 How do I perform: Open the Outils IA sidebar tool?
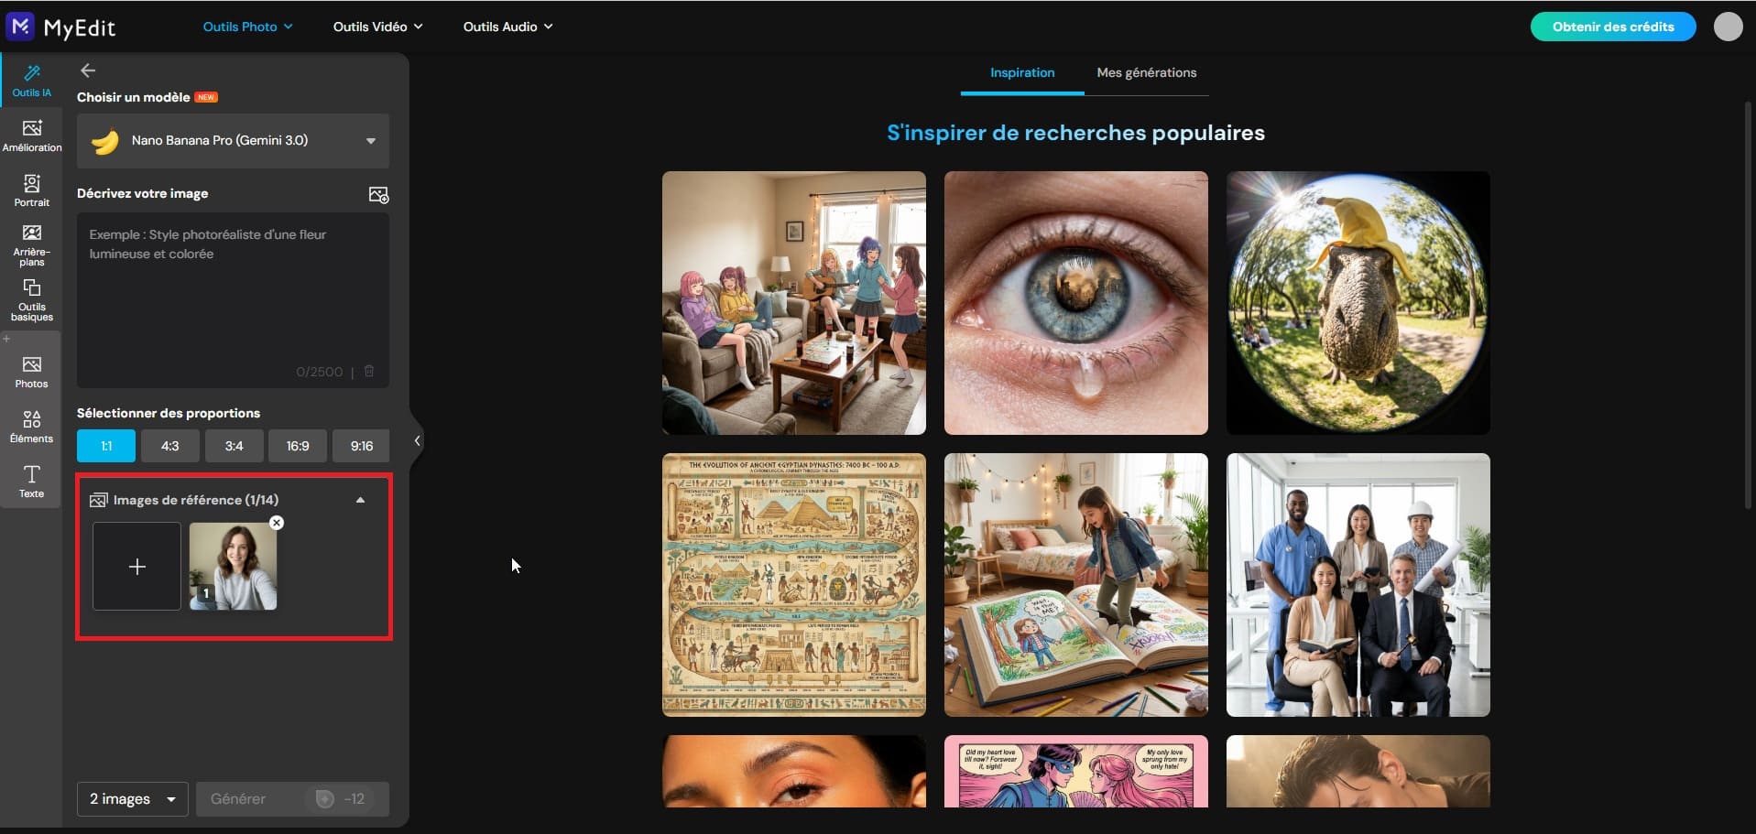tap(31, 80)
